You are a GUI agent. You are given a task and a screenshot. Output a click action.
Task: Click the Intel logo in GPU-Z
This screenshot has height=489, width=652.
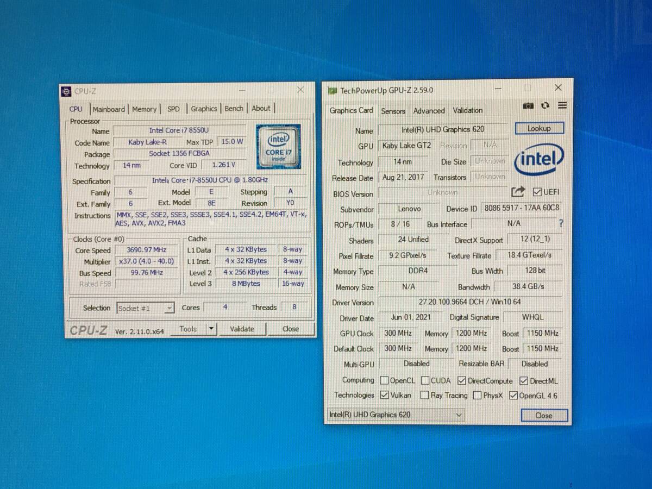(539, 160)
